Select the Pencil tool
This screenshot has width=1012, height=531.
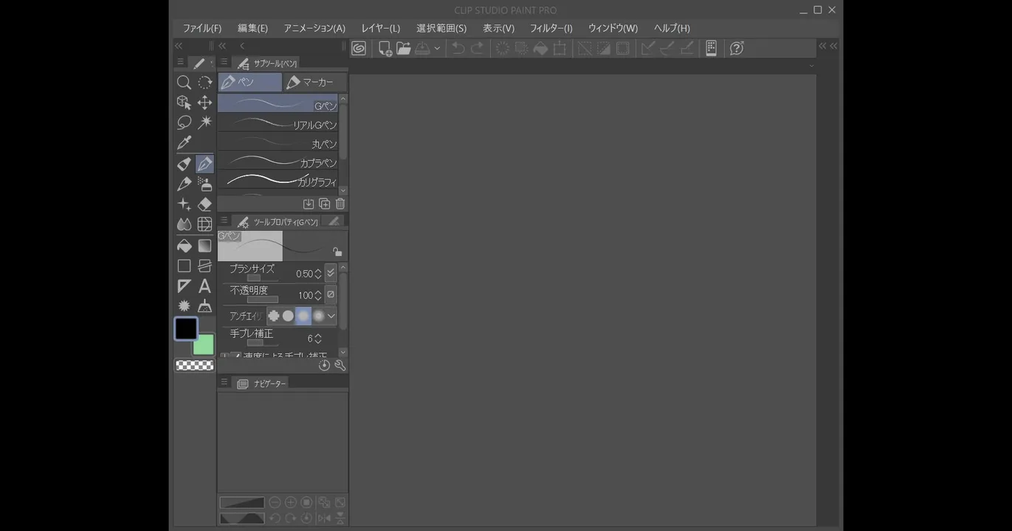[184, 184]
